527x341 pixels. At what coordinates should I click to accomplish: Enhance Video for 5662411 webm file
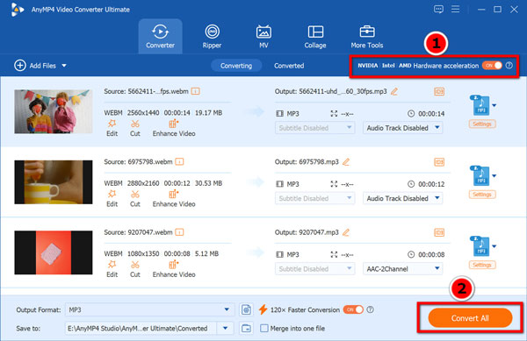pyautogui.click(x=174, y=128)
